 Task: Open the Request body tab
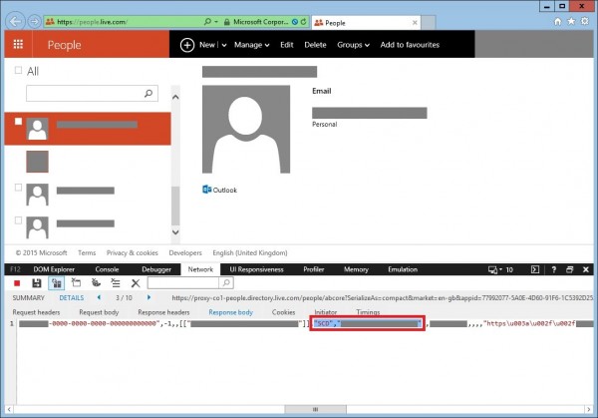pyautogui.click(x=99, y=312)
